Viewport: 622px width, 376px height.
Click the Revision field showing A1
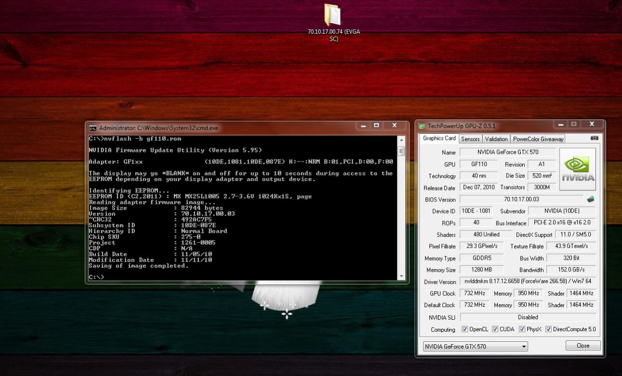coord(542,164)
